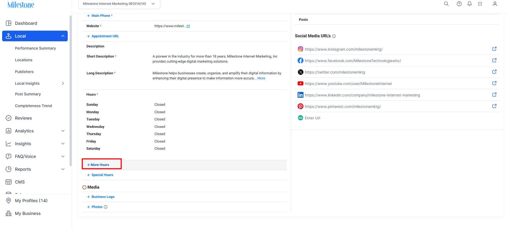This screenshot has height=228, width=508.
Task: Open YouTube URL external link icon
Action: (494, 83)
